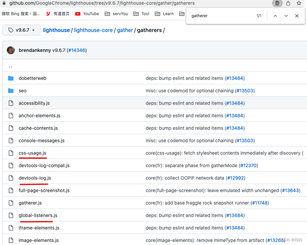Open #13484 link in dobetterweb row
This screenshot has height=245, width=307.
point(235,78)
